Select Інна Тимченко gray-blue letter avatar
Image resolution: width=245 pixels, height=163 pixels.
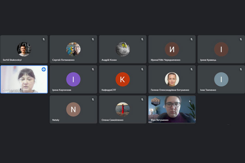click(221, 79)
